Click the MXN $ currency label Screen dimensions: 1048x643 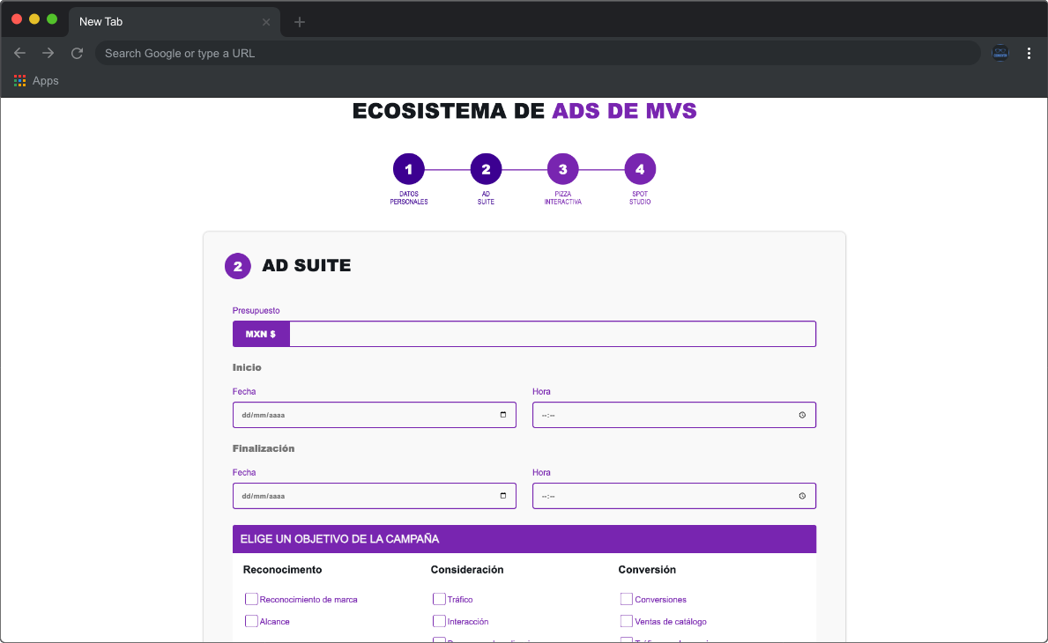(261, 334)
